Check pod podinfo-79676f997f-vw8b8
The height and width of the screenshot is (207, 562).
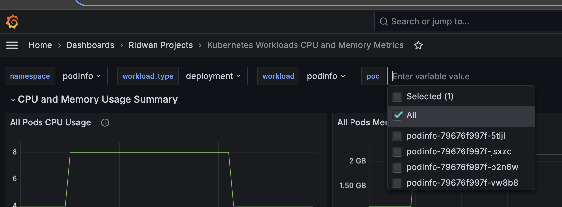(x=397, y=183)
